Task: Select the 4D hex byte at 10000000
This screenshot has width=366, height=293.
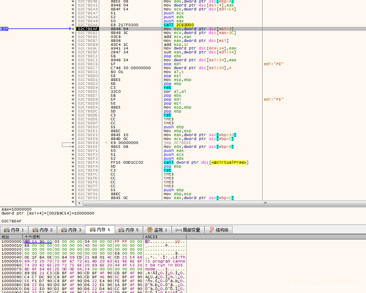Action: [27, 241]
